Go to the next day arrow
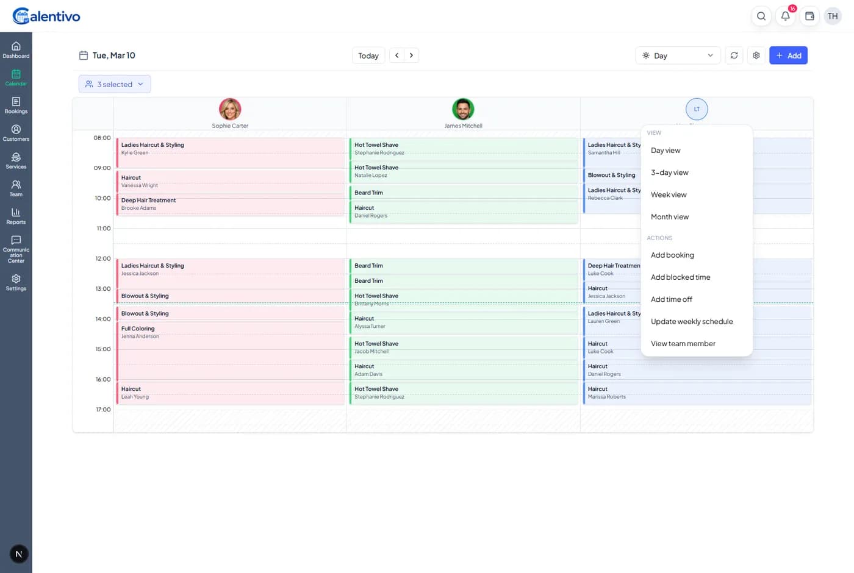 click(411, 55)
